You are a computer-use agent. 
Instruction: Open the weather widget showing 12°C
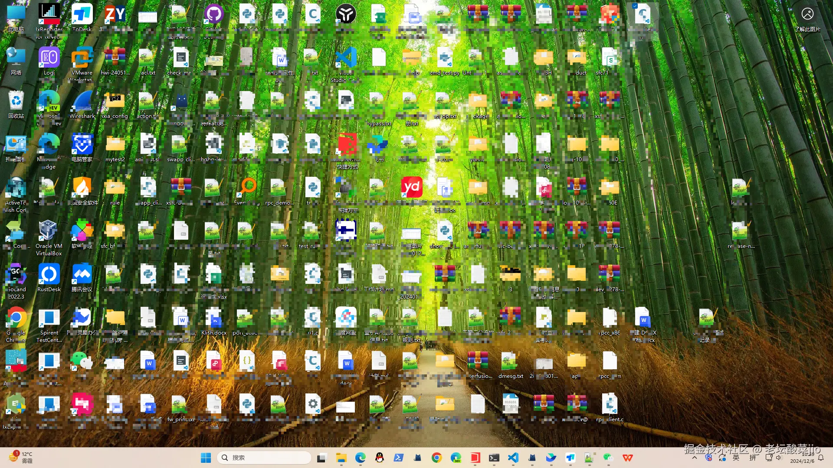[x=21, y=457]
